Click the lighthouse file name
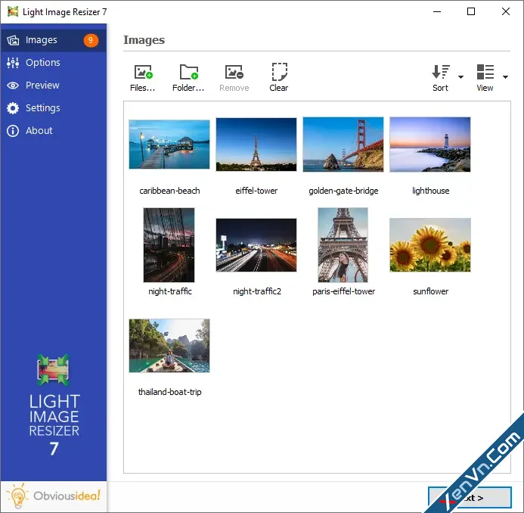524x513 pixels. (431, 191)
